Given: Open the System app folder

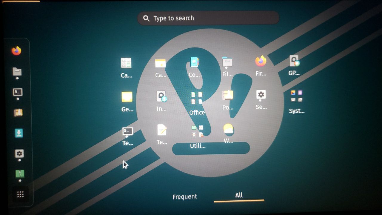Looking at the screenshot, I should click(297, 96).
